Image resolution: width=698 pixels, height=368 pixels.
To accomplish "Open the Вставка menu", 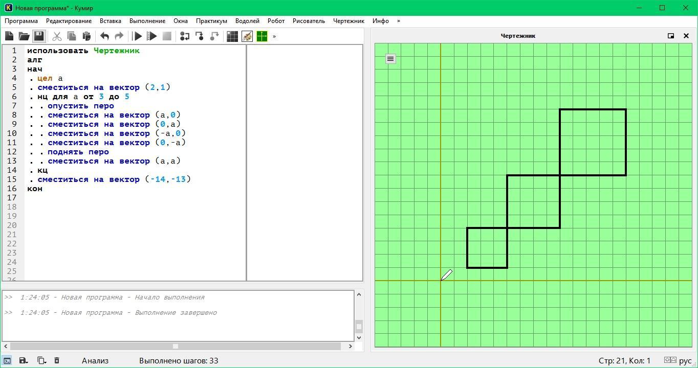I will click(x=111, y=21).
